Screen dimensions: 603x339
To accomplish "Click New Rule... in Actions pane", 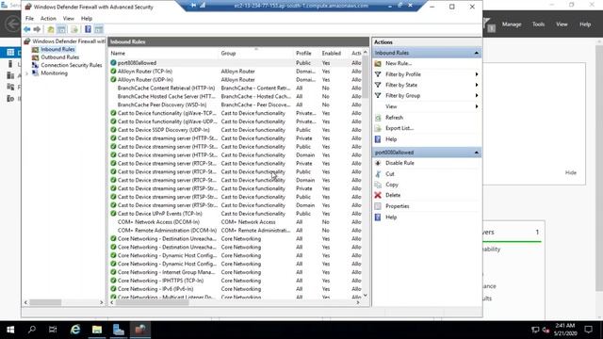I will click(399, 63).
